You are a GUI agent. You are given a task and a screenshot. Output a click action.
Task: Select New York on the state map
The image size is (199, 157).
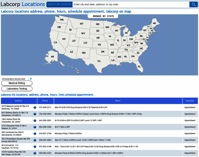click(145, 30)
